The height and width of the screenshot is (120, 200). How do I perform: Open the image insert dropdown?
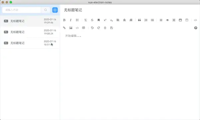(71, 28)
